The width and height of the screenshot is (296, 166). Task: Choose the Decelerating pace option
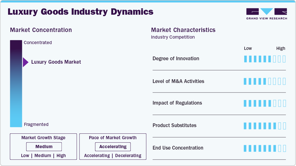click(128, 156)
